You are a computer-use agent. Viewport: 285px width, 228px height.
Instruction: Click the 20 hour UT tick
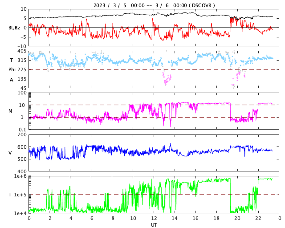(237, 218)
